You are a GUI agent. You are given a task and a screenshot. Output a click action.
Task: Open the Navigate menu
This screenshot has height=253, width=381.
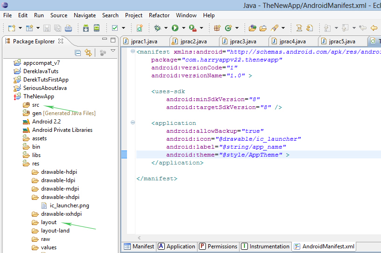[85, 15]
